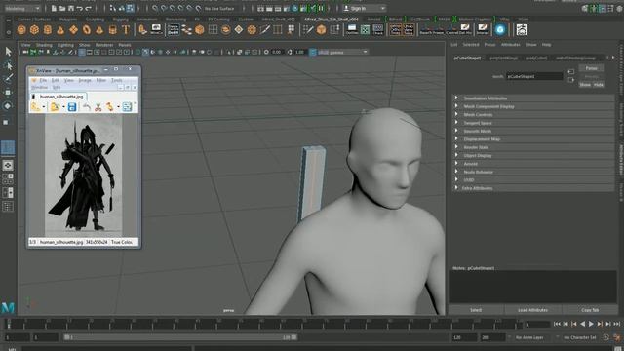Open the sRGB gamma view transform dropdown
This screenshot has height=351, width=624.
342,52
